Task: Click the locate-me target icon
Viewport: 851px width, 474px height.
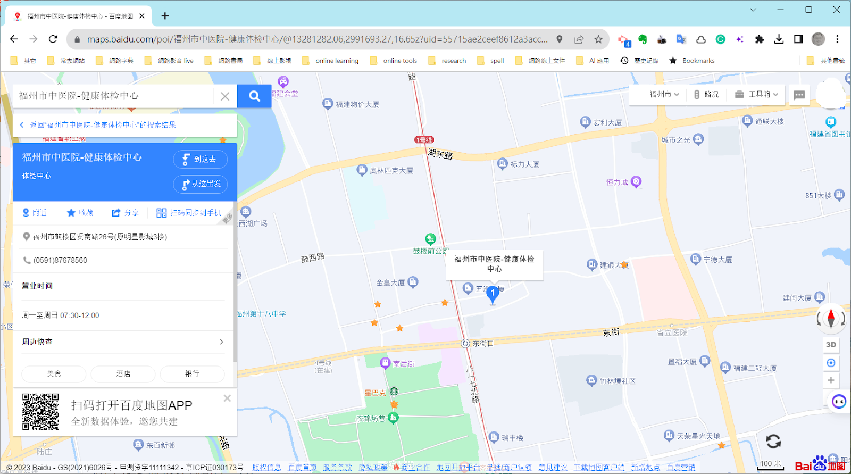Action: tap(831, 363)
